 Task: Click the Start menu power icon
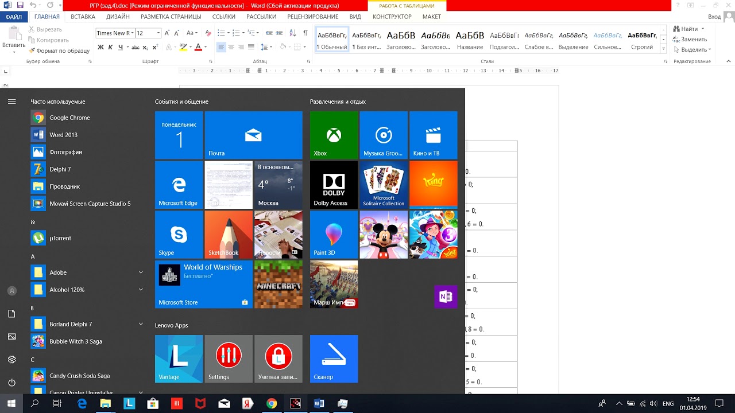tap(11, 383)
